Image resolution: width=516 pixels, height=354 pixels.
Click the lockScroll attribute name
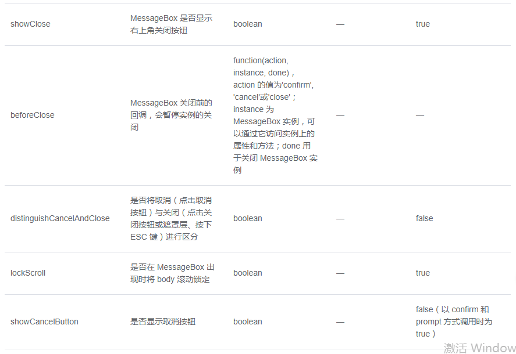click(x=28, y=273)
